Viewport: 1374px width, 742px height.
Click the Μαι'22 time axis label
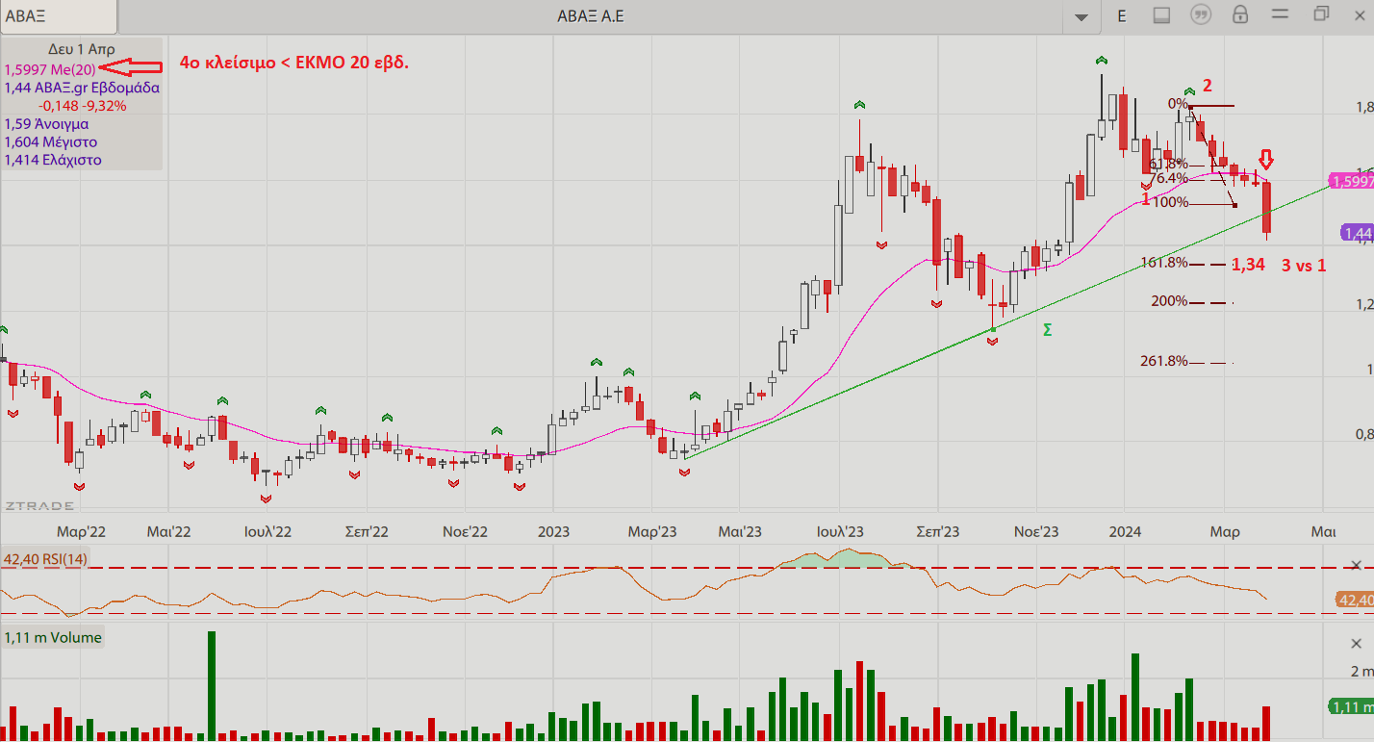169,531
